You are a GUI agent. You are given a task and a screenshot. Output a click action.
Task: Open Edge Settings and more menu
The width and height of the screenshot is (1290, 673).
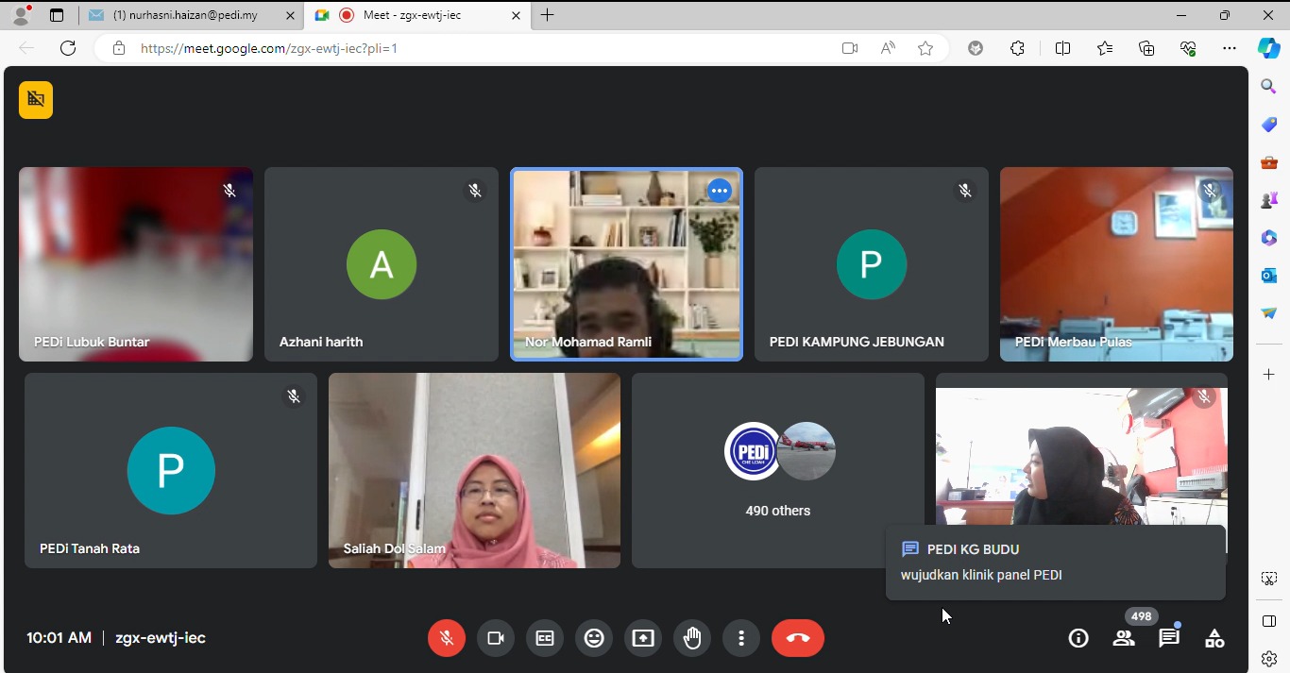tap(1230, 48)
